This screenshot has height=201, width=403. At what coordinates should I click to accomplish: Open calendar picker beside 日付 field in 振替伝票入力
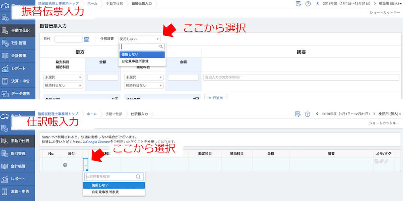(87, 39)
